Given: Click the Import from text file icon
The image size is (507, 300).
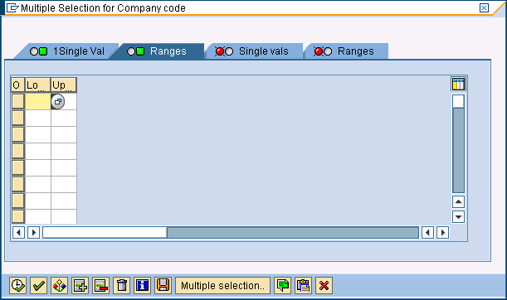Looking at the screenshot, I should (x=163, y=285).
